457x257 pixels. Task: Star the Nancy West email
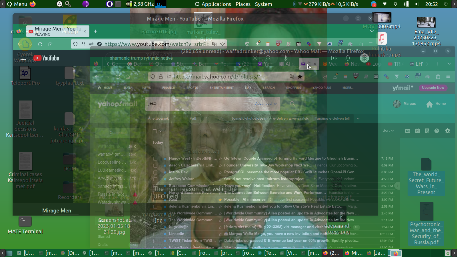[x=220, y=158]
